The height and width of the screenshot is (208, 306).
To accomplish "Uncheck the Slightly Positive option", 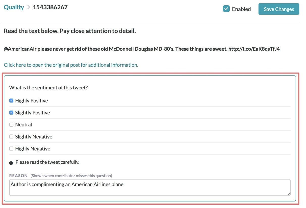I will click(x=11, y=113).
